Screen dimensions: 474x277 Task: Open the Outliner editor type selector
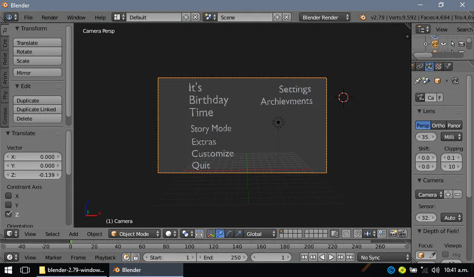point(423,29)
